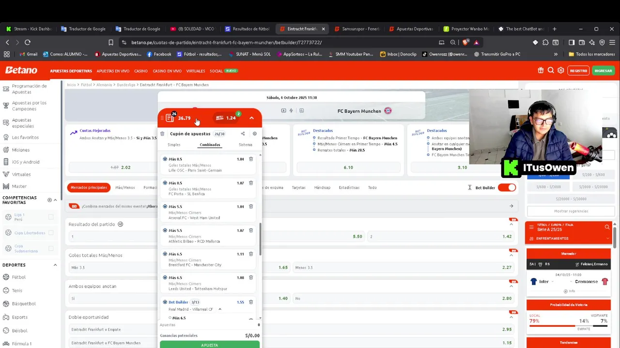Viewport: 620px width, 348px height.
Task: Open a new browser tab
Action: 555,29
